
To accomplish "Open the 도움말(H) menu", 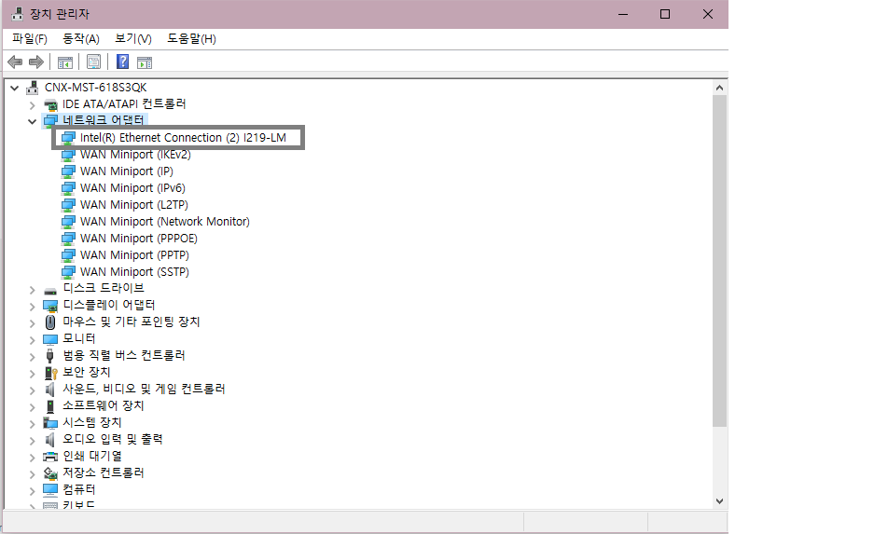I will click(x=191, y=38).
